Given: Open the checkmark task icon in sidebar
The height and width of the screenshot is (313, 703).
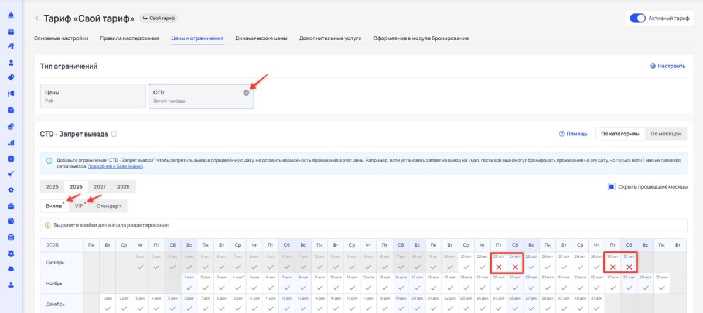Looking at the screenshot, I should coord(11,158).
